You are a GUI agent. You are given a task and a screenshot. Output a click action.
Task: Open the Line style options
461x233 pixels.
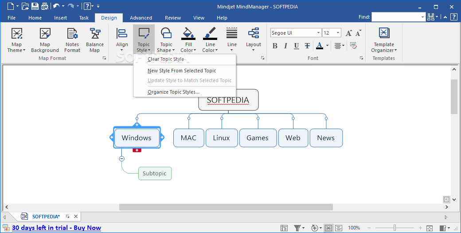pos(232,40)
